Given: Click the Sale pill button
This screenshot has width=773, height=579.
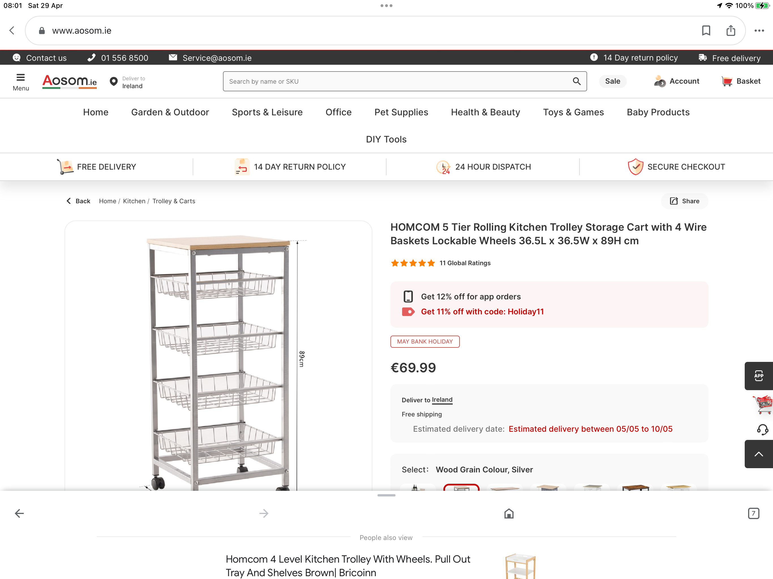Looking at the screenshot, I should click(612, 81).
